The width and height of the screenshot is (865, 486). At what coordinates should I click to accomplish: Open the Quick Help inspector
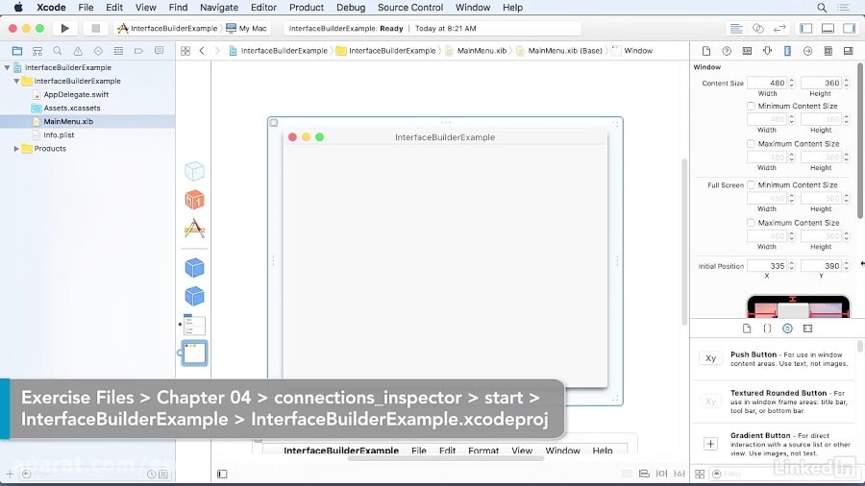point(727,51)
